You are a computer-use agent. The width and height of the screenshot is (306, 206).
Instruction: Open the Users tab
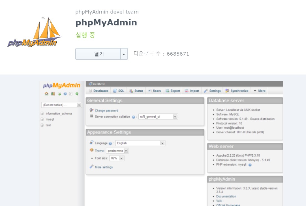[154, 91]
